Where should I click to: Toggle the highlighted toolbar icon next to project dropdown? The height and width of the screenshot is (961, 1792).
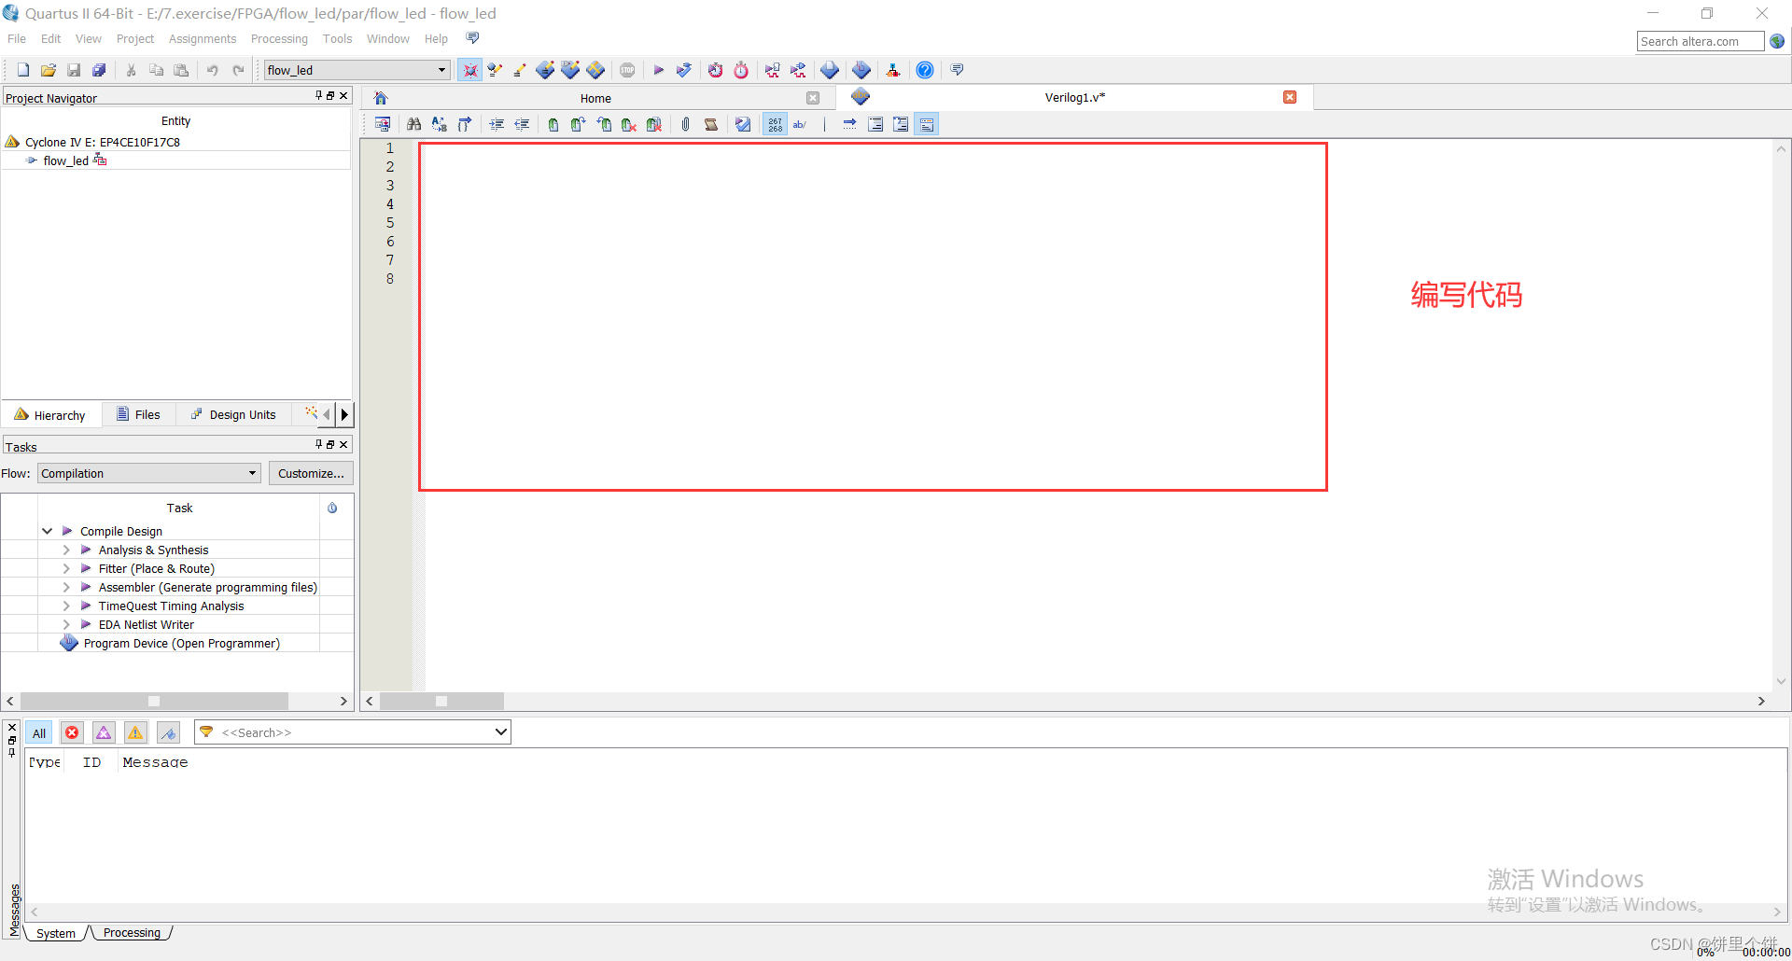pyautogui.click(x=470, y=70)
